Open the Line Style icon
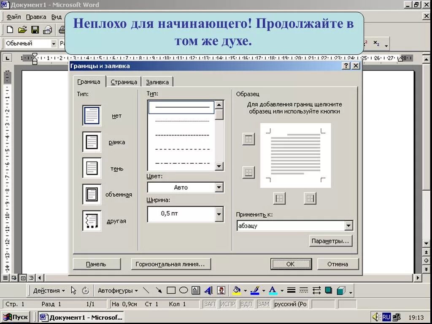The width and height of the screenshot is (432, 324). [291, 290]
